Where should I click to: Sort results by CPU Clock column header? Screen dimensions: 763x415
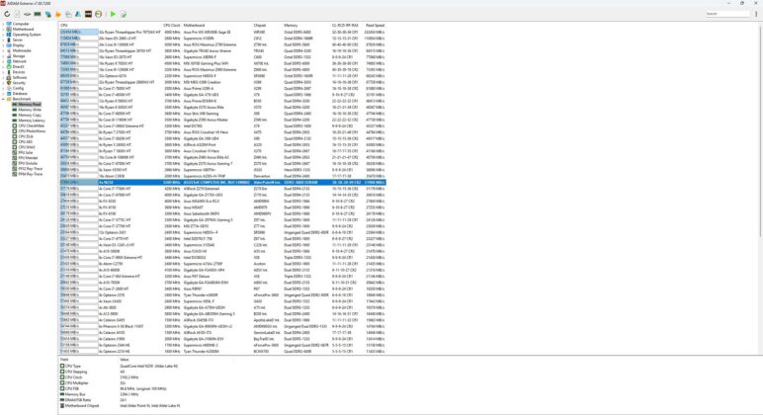[x=172, y=26]
